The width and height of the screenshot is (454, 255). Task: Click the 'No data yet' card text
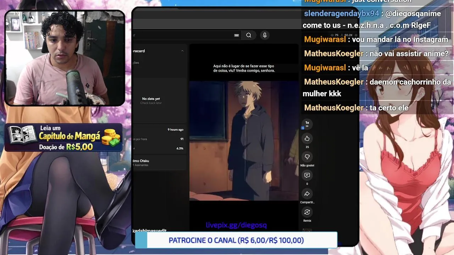(151, 99)
